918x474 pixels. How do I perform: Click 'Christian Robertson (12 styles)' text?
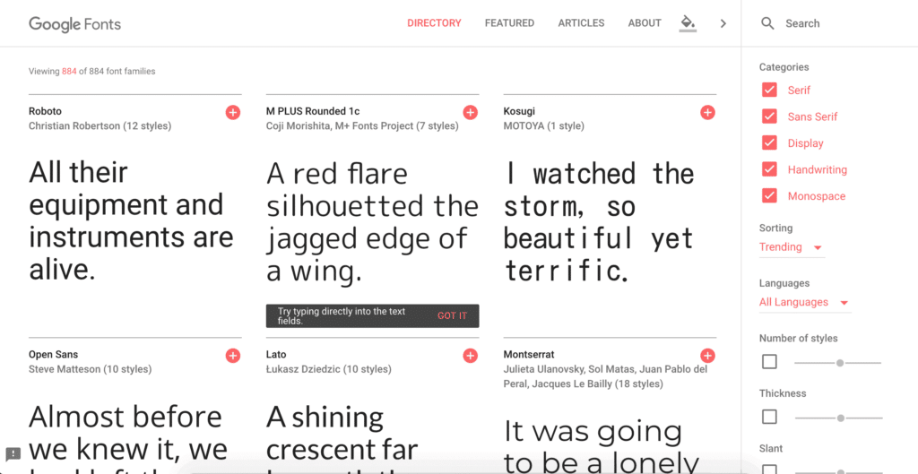click(100, 125)
